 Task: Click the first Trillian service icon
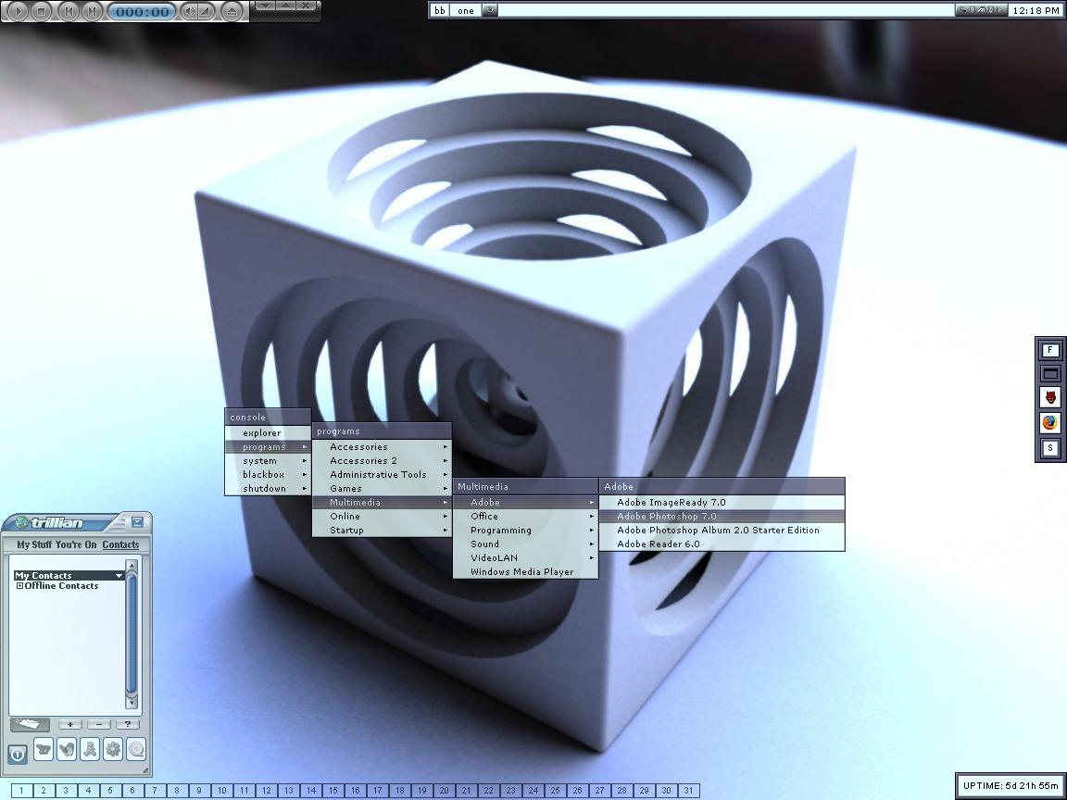click(x=44, y=750)
